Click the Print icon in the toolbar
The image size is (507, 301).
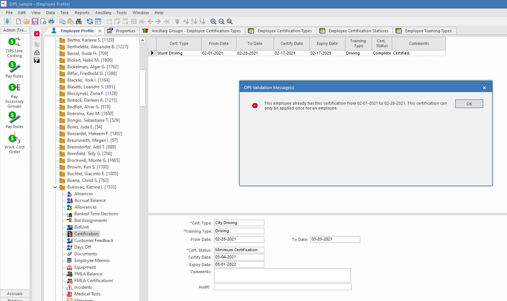tap(52, 21)
